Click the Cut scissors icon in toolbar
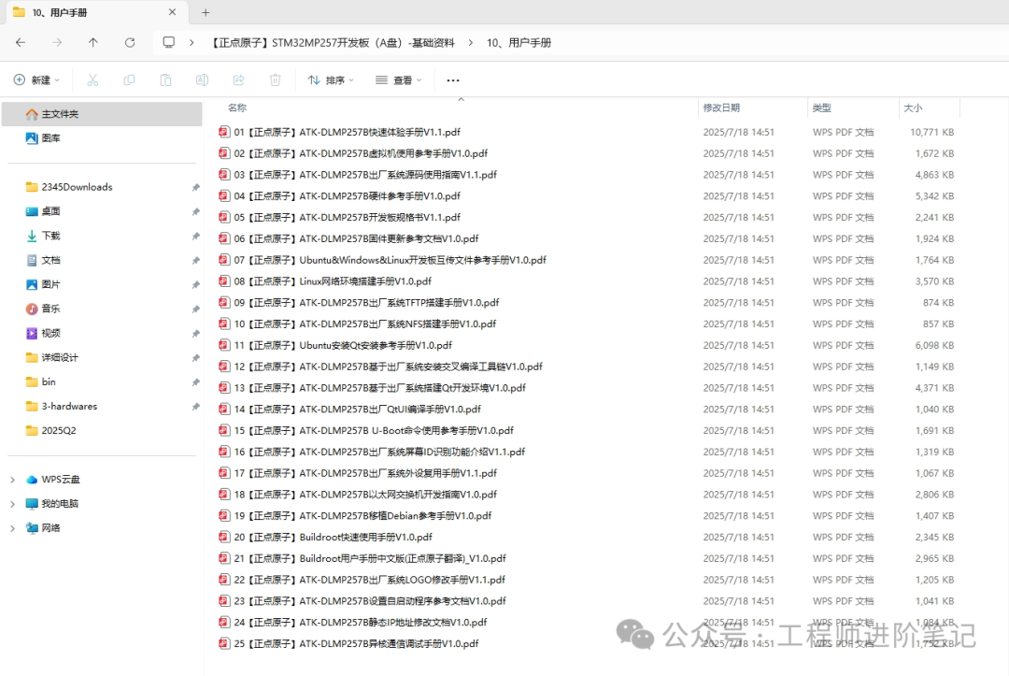Screen dimensions: 1009x676 (92, 79)
